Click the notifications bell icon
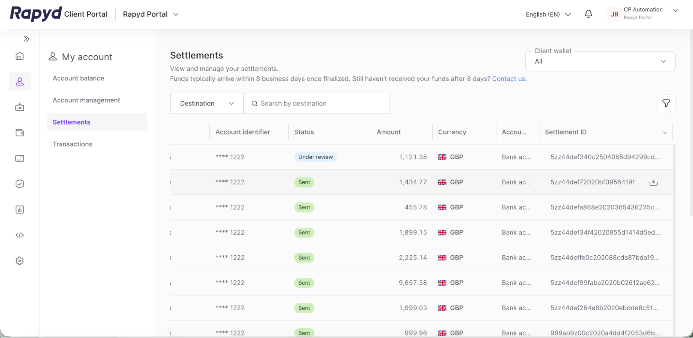Screen dimensions: 693x338 [x=588, y=14]
